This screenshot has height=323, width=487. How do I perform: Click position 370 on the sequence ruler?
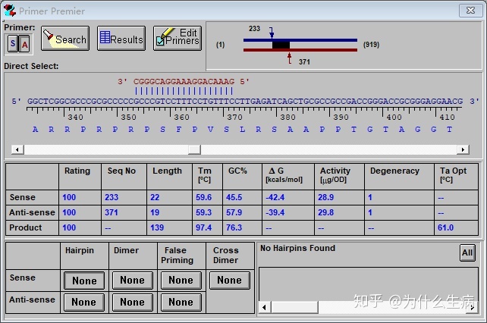pyautogui.click(x=234, y=118)
